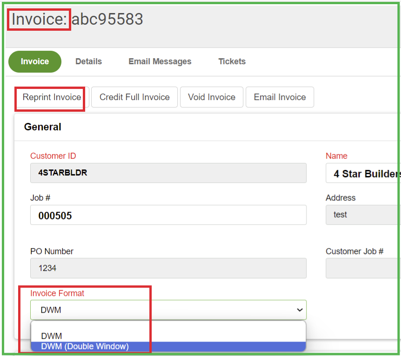Image resolution: width=401 pixels, height=356 pixels.
Task: Click the Address field containing test
Action: [x=363, y=215]
